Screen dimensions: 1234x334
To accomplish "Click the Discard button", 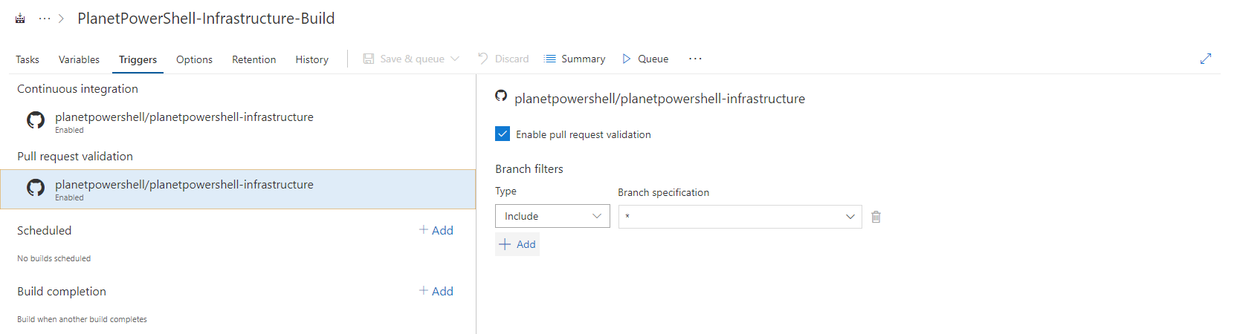I will click(x=503, y=59).
